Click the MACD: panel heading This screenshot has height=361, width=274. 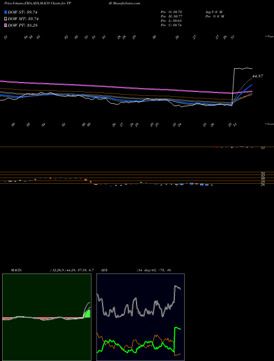tap(16, 270)
